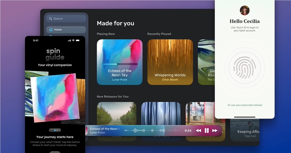The width and height of the screenshot is (291, 153).
Task: Click the Home house icon in the sidebar
Action: 51,30
